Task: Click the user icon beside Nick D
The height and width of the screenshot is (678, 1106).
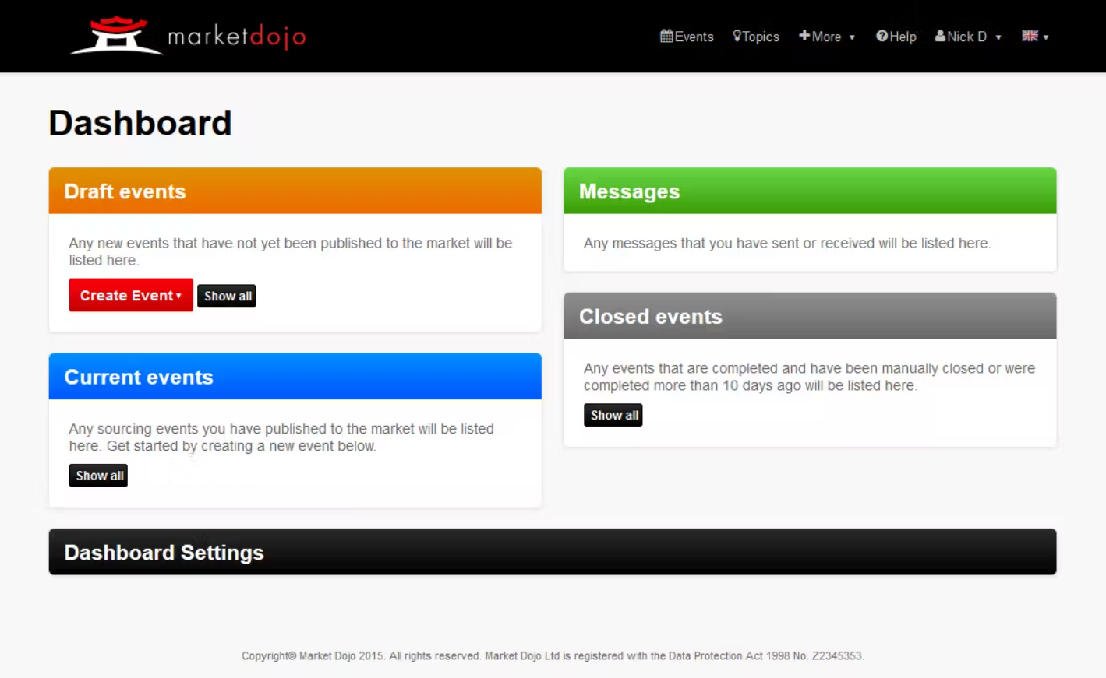Action: 940,36
